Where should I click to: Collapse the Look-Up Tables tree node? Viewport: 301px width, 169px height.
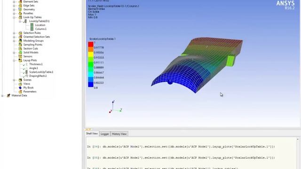coord(14,17)
